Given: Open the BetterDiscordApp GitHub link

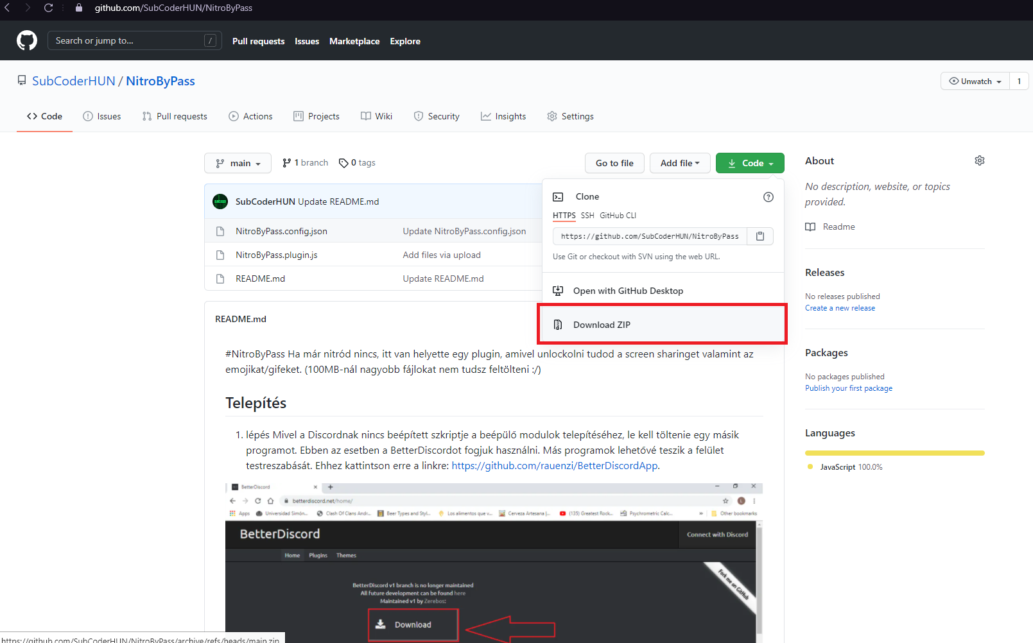Looking at the screenshot, I should point(555,466).
